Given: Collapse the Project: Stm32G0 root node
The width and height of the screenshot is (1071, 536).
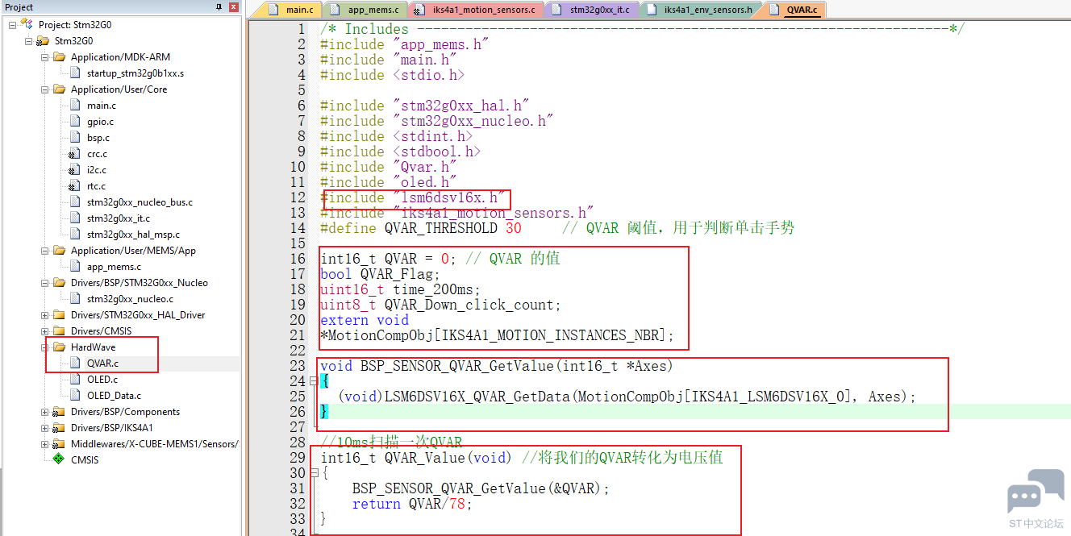Looking at the screenshot, I should pos(13,25).
